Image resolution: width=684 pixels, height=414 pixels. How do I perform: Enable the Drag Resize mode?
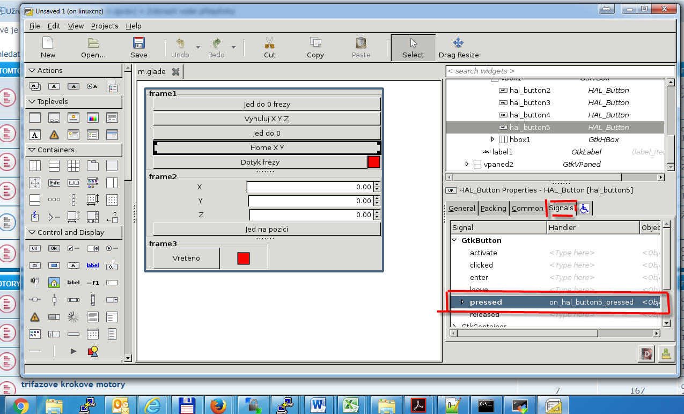tap(458, 47)
